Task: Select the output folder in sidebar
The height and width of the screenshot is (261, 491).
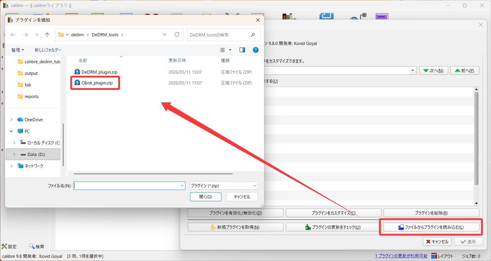Action: (28, 73)
